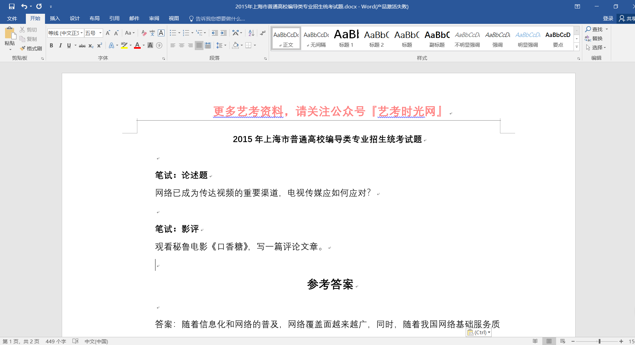Open the font name dropdown (等线)
The image size is (635, 345).
[x=82, y=33]
